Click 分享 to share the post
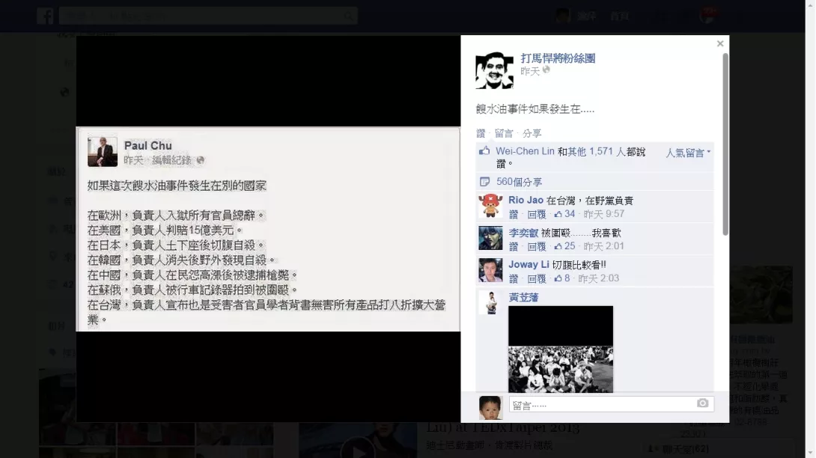The height and width of the screenshot is (458, 816). 532,133
